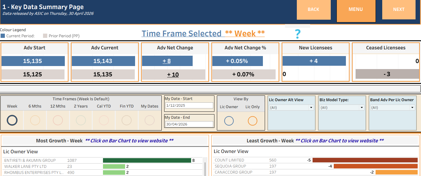The image size is (421, 176).
Task: Select the SEQUOIA GROUP row label
Action: [230, 166]
